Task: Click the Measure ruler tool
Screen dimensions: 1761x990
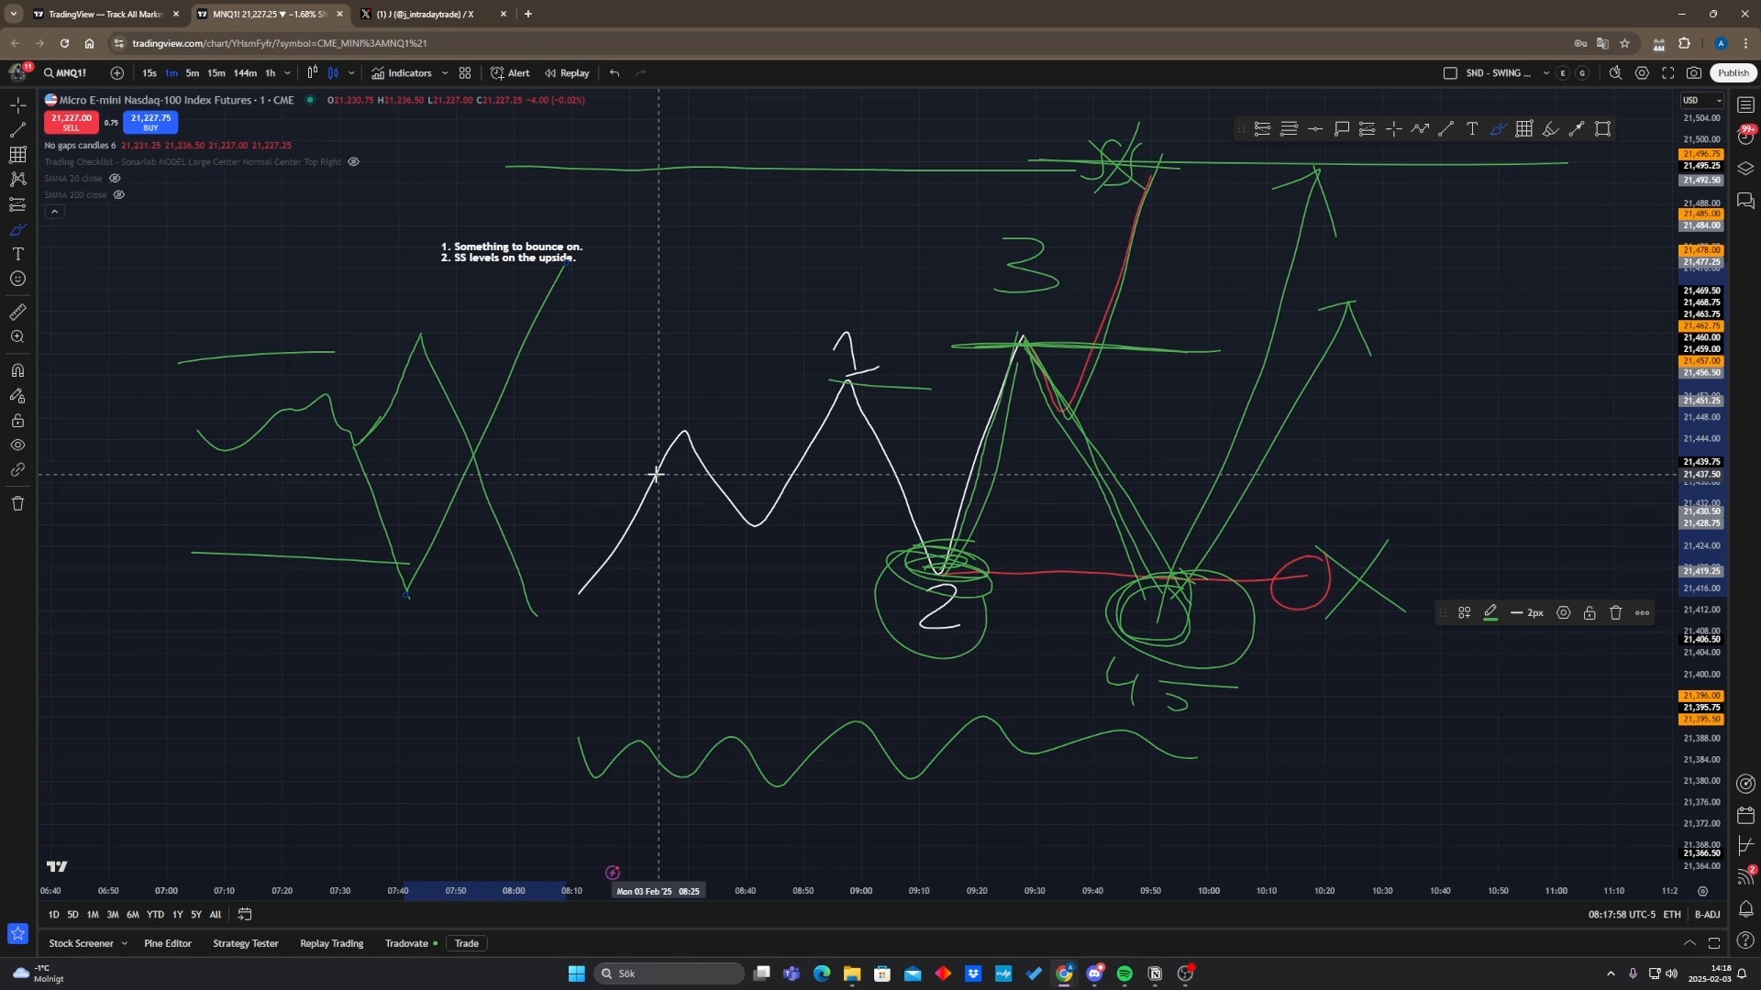Action: coord(17,313)
